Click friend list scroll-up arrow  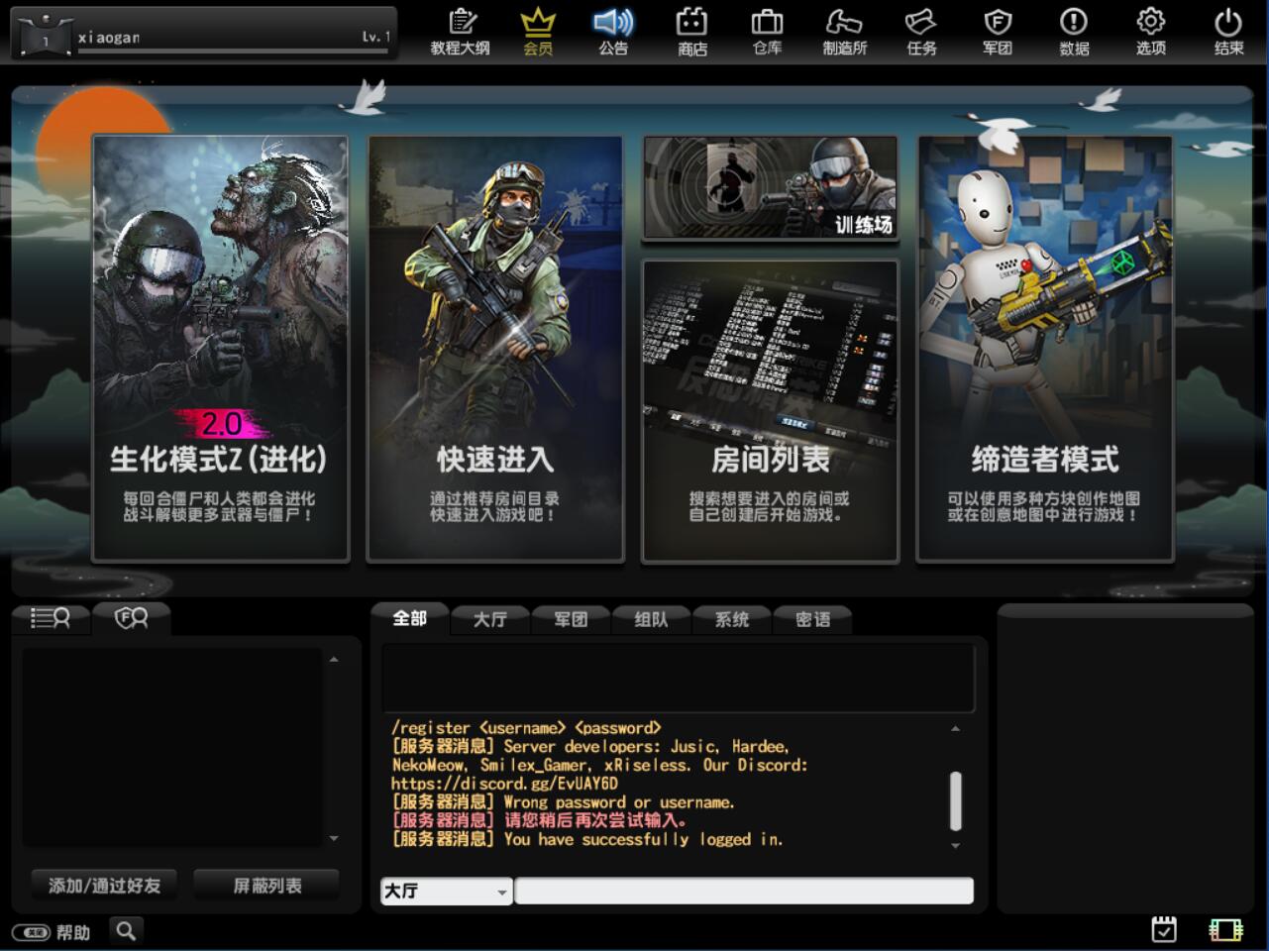coord(334,659)
